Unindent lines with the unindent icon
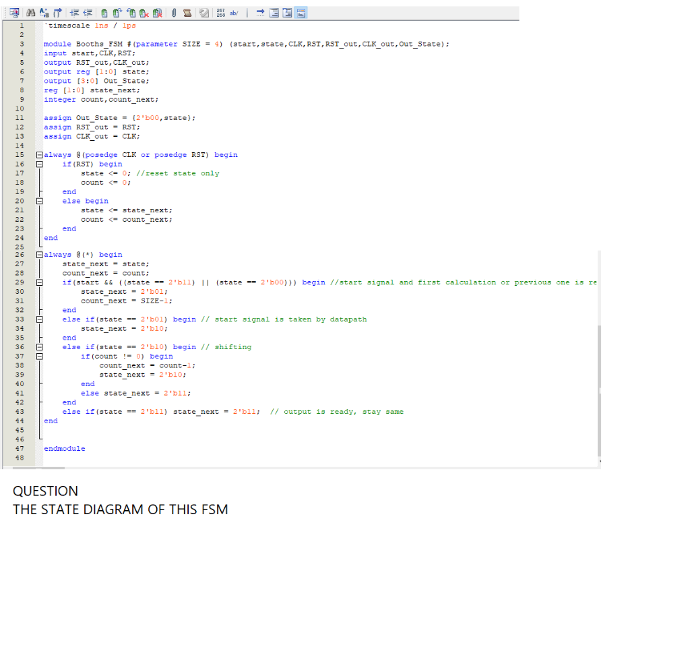 (x=88, y=12)
